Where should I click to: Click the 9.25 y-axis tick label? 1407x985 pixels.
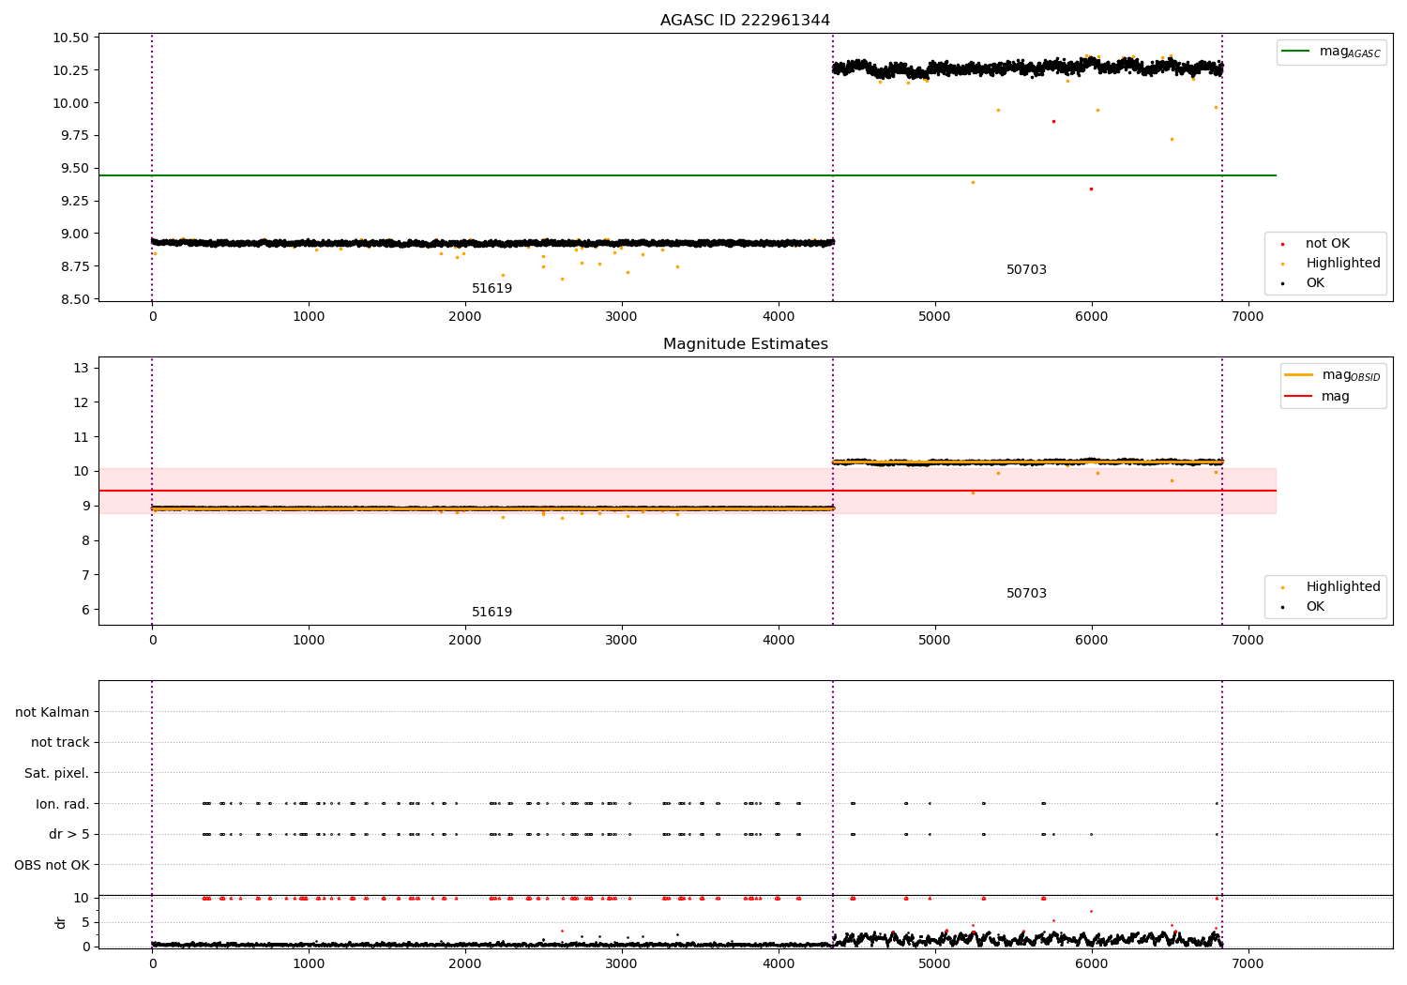74,202
